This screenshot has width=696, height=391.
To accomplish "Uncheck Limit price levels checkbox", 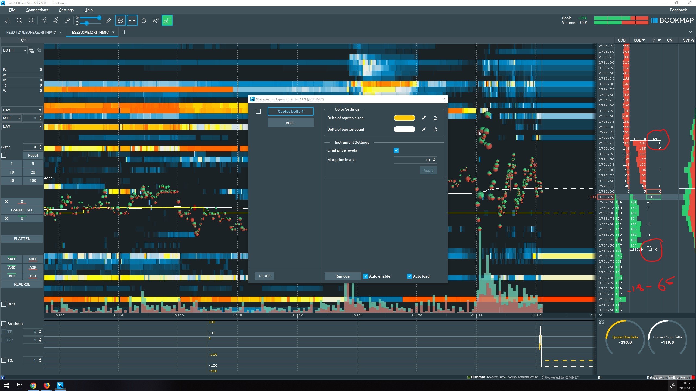I will pyautogui.click(x=396, y=150).
